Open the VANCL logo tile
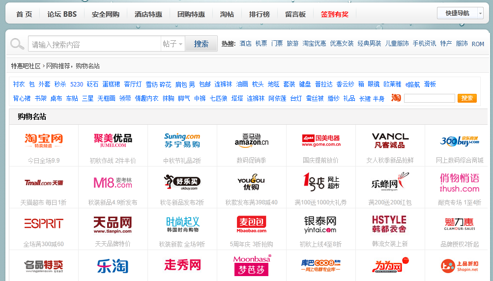 coord(390,140)
